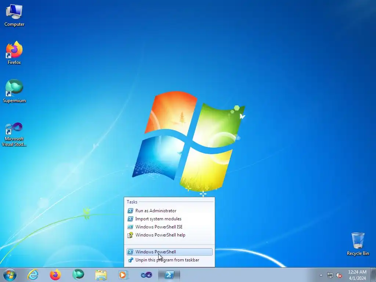Open Windows Media Player from the taskbar
The image size is (376, 282).
pyautogui.click(x=123, y=275)
